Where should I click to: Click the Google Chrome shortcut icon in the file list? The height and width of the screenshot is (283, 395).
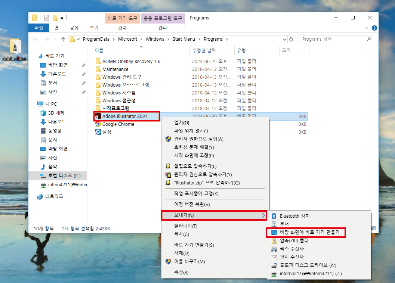98,124
